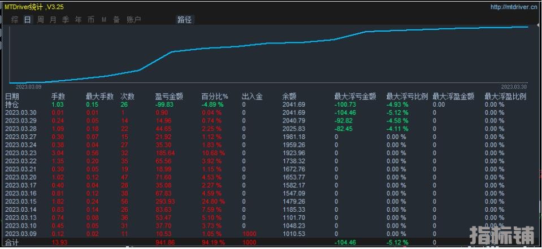Select the 2023.03.21 date row

21,169
